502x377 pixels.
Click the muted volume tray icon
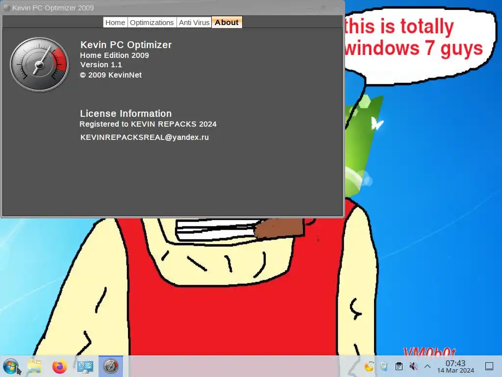[413, 366]
